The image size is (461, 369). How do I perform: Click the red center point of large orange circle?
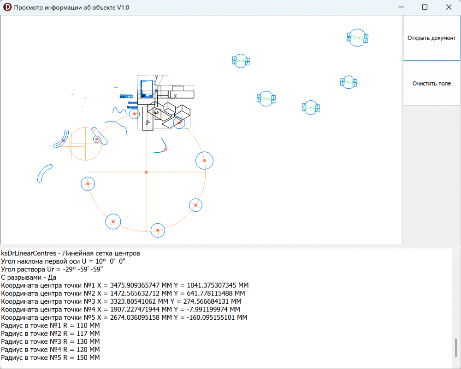click(146, 172)
